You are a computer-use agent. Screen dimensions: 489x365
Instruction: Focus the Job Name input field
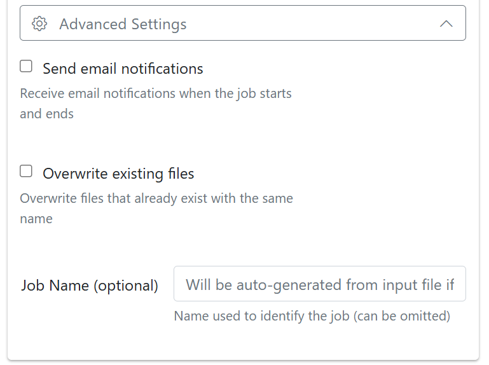click(x=320, y=284)
